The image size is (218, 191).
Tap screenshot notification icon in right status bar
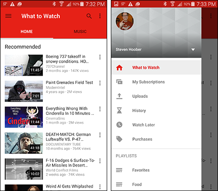tap(116, 4)
